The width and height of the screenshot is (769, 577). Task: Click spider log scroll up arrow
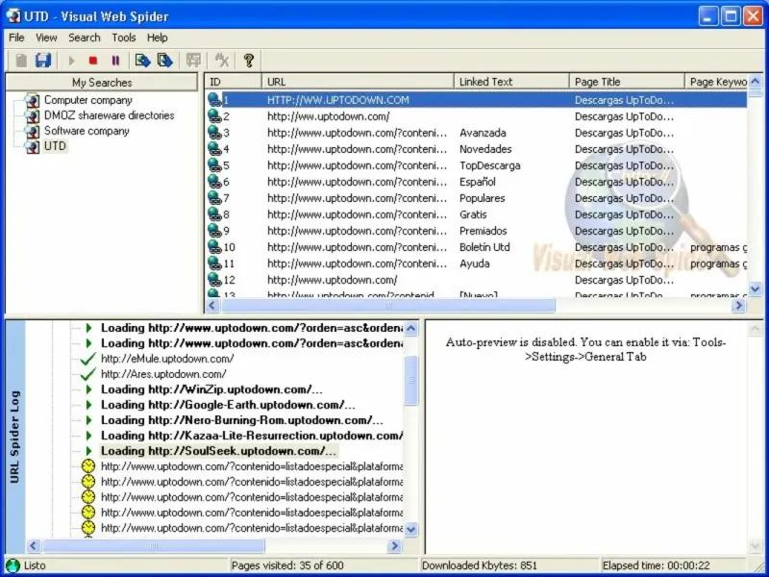click(411, 328)
